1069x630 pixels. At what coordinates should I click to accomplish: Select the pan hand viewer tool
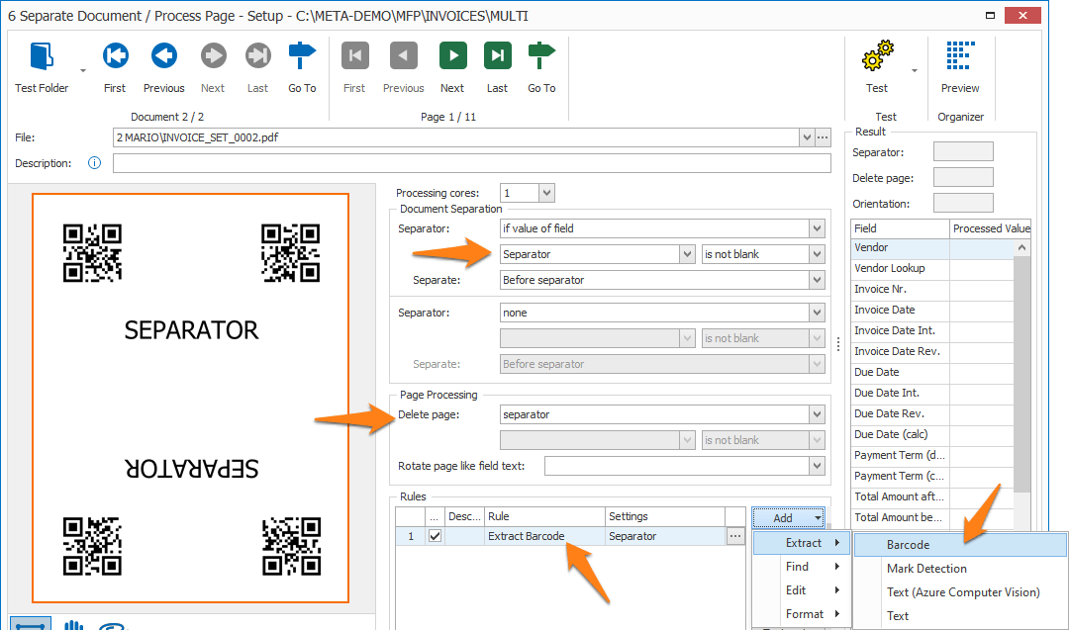[x=73, y=624]
